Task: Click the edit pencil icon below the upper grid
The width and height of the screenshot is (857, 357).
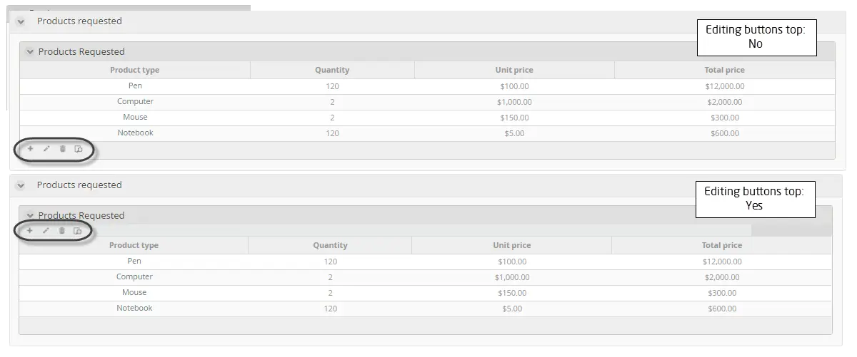Action: coord(46,149)
